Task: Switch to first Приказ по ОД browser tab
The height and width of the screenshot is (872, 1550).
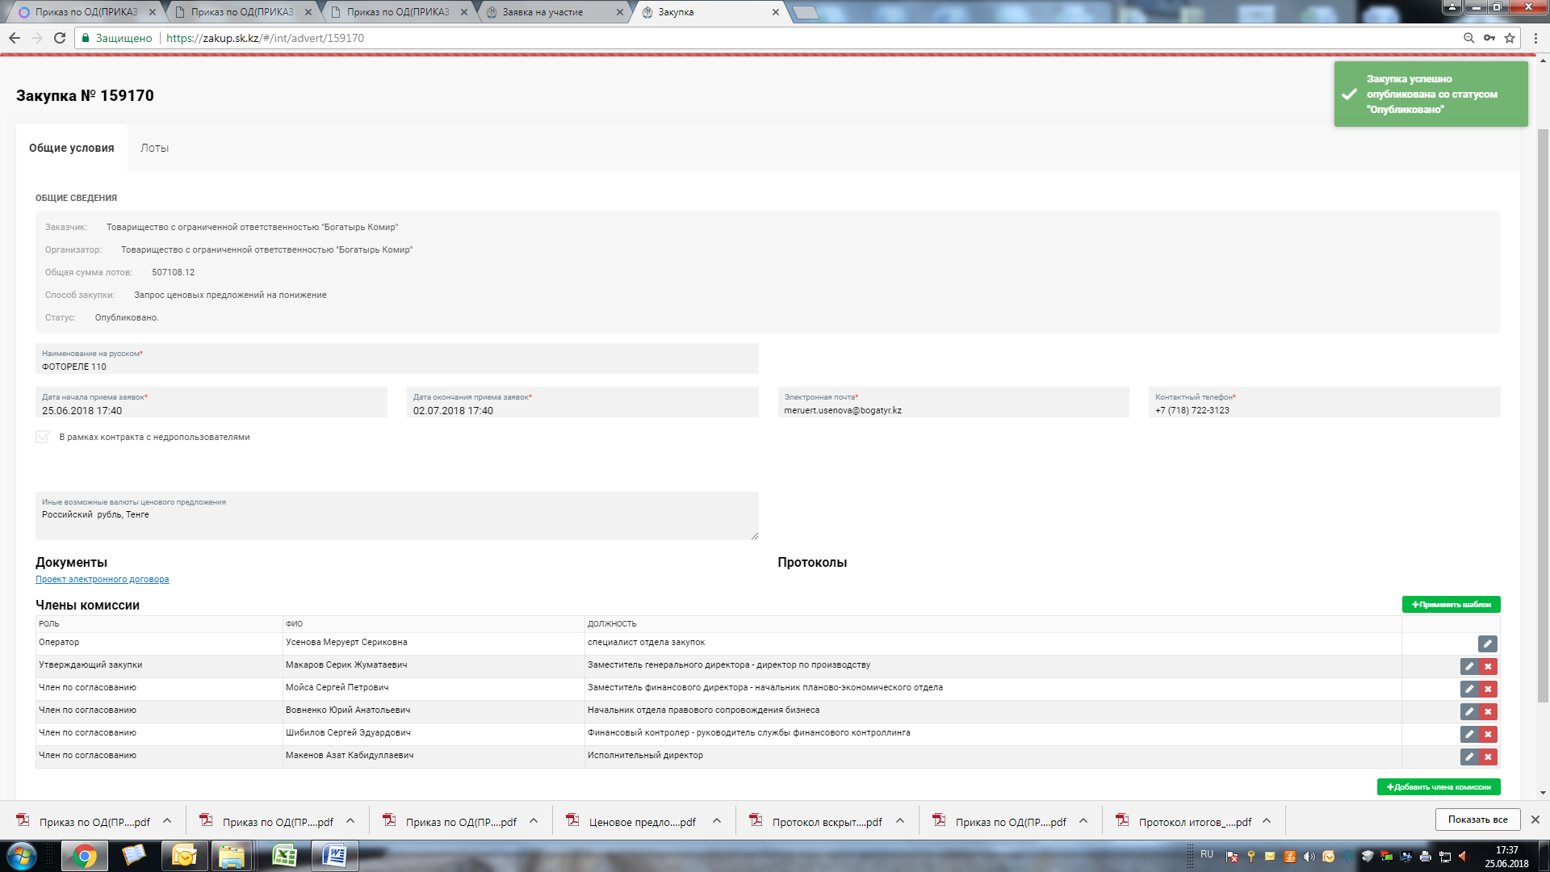Action: (86, 12)
